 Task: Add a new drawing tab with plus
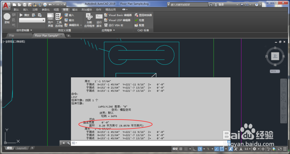tap(68, 36)
